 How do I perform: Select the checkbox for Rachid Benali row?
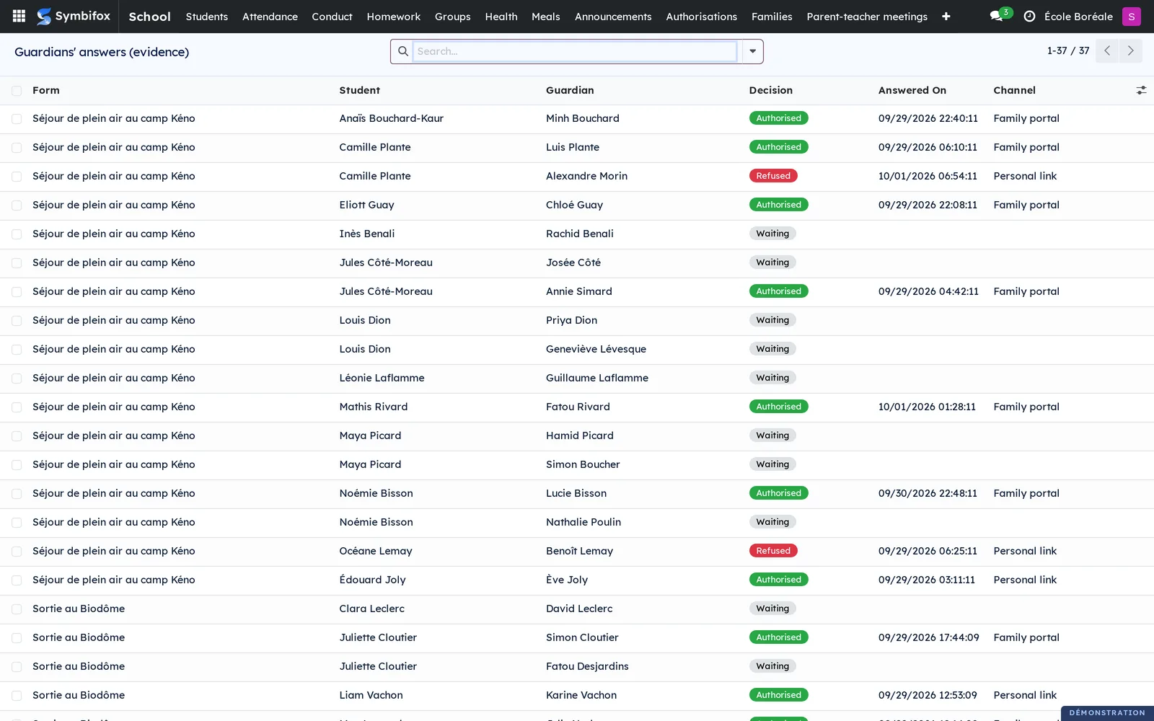click(x=17, y=234)
